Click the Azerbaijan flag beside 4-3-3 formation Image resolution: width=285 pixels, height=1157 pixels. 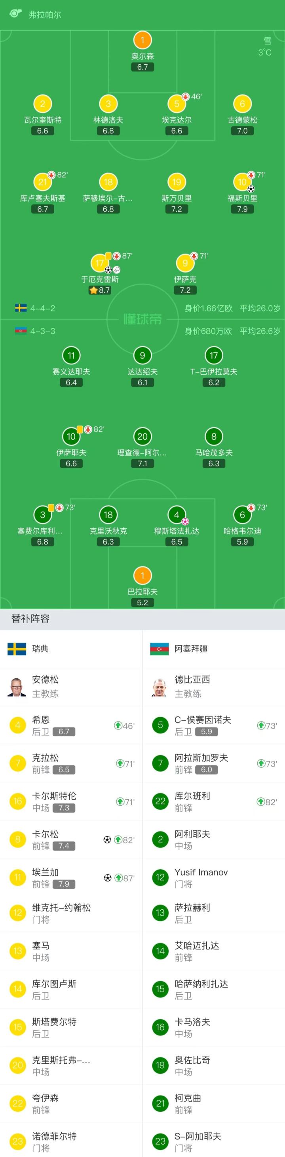point(21,331)
